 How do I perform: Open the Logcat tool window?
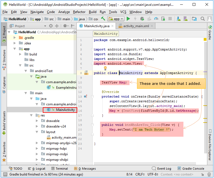(37, 169)
